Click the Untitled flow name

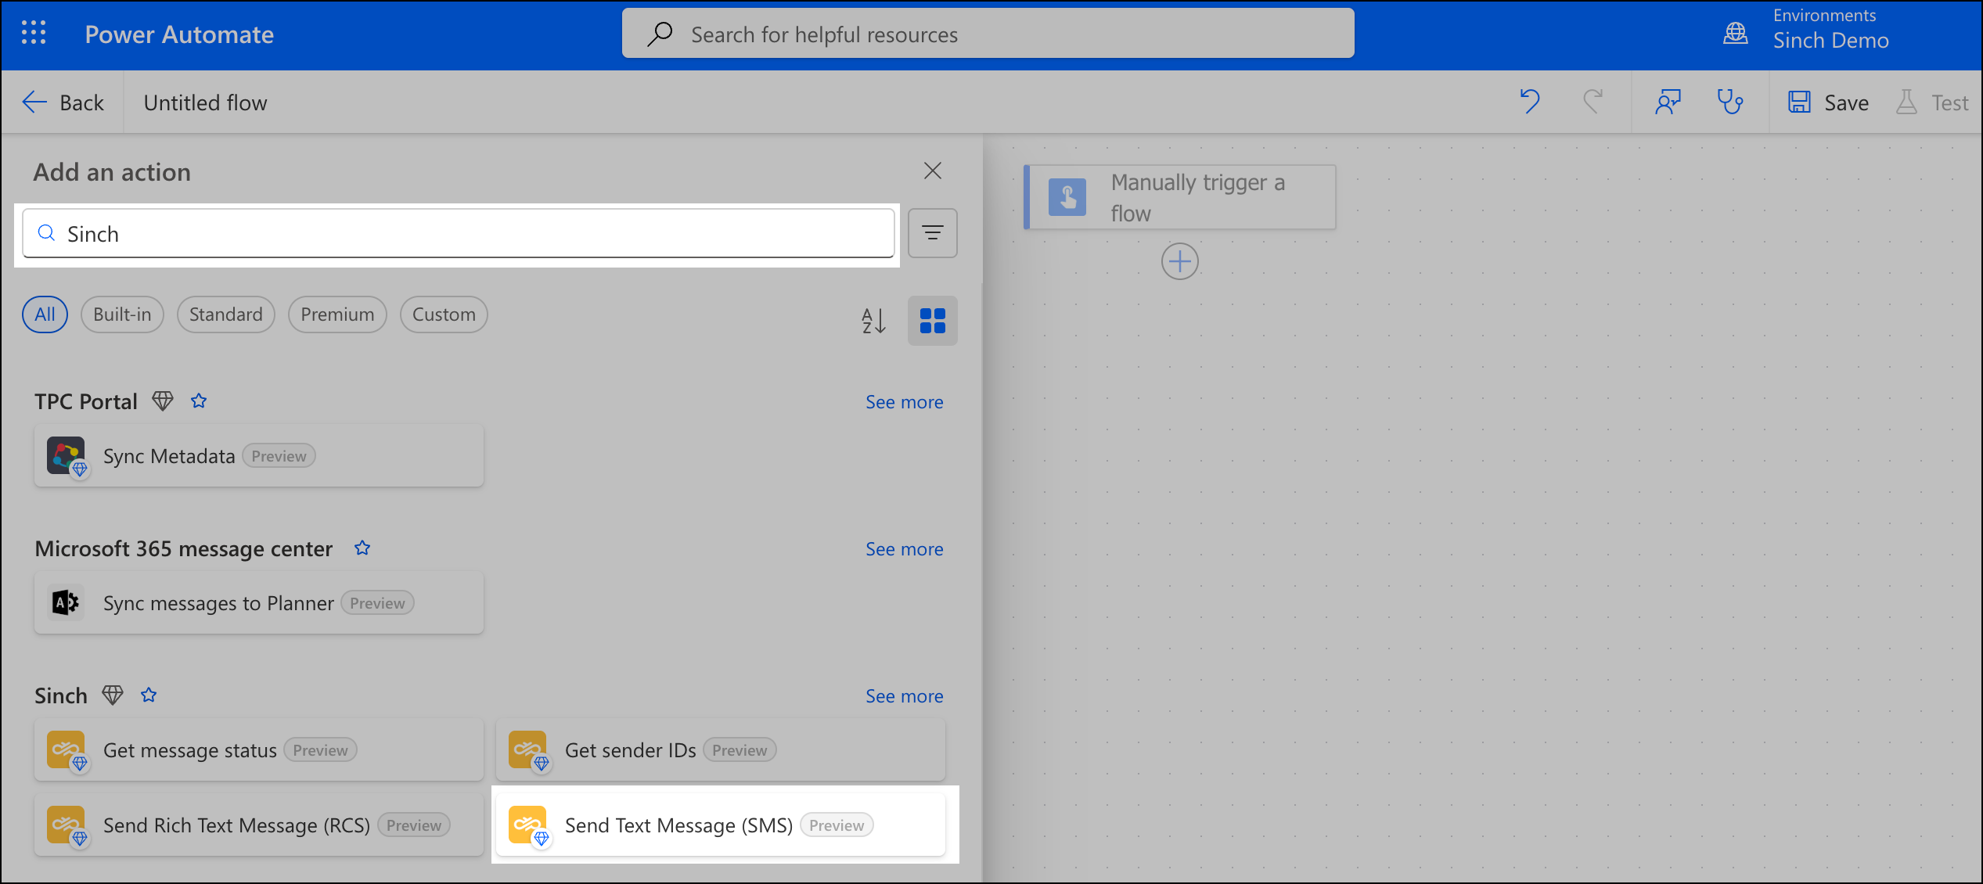pyautogui.click(x=205, y=102)
